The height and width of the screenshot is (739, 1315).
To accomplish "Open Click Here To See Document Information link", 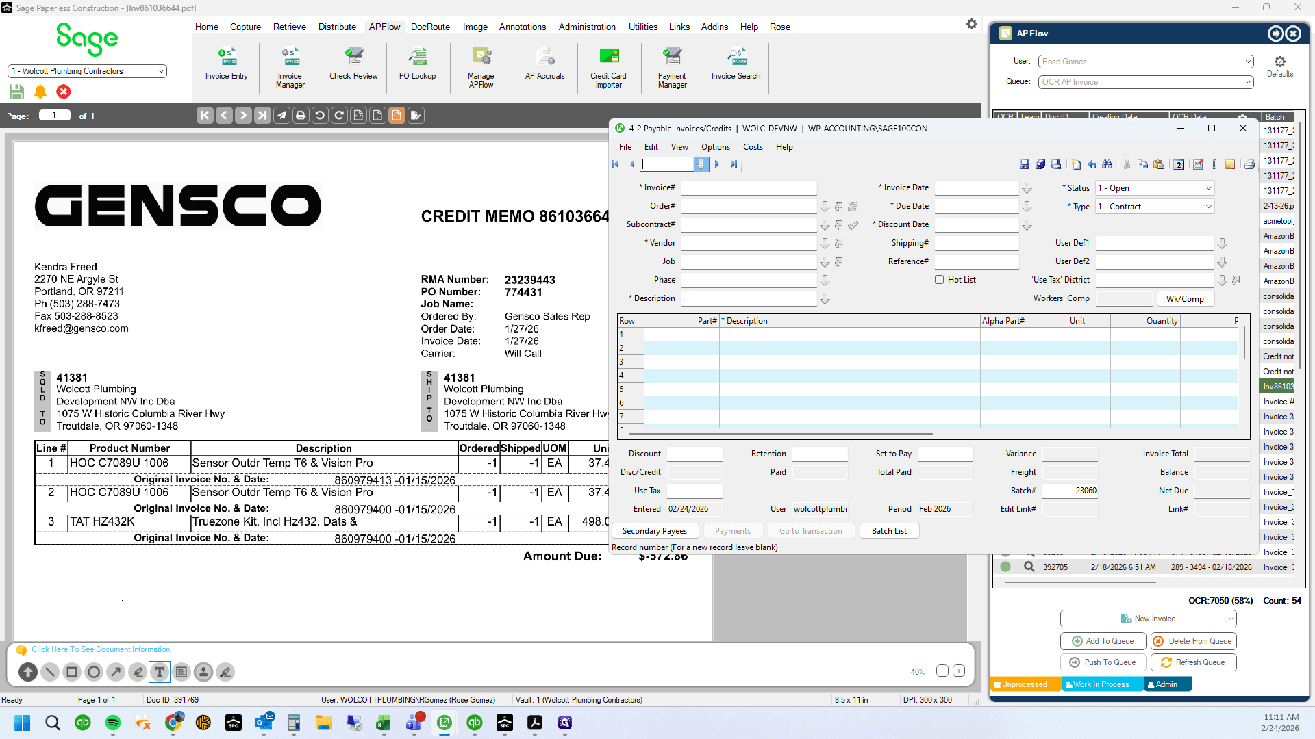I will click(101, 649).
